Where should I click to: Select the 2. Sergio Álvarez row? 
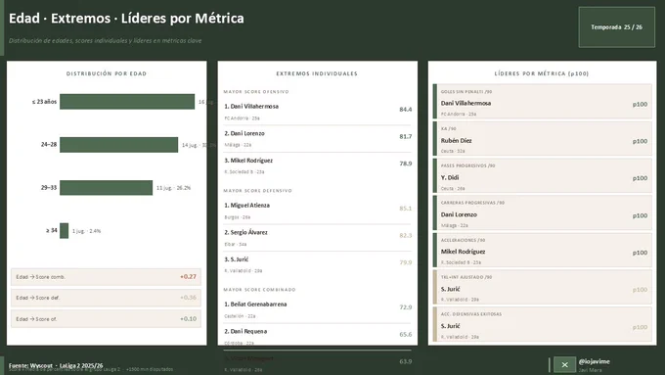pos(318,237)
